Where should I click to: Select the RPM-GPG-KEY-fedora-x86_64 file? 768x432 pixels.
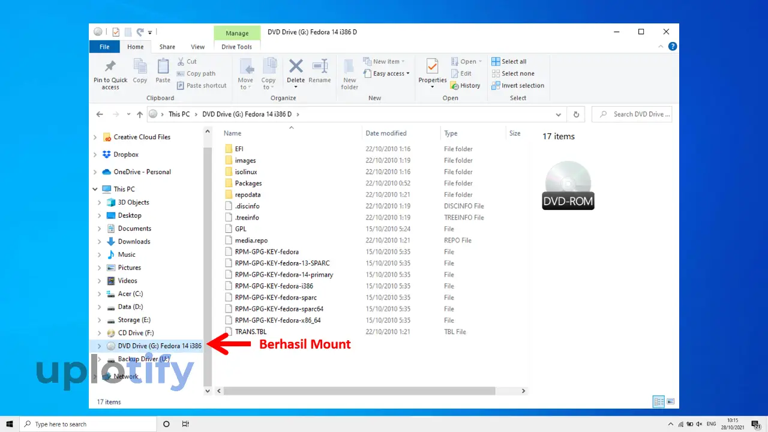coord(278,320)
